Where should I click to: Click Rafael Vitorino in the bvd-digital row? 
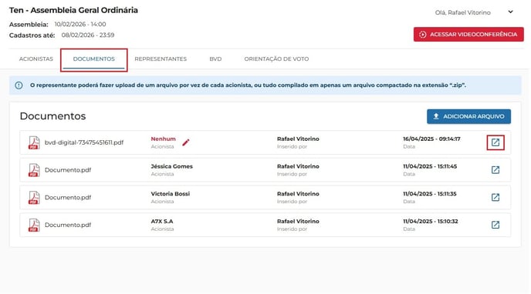pos(298,139)
